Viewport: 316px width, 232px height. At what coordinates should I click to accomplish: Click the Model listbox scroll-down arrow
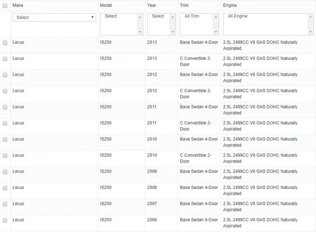[x=140, y=32]
